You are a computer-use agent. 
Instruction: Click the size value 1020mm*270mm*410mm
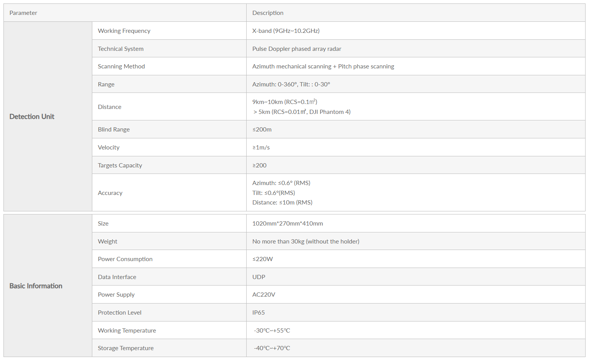point(288,223)
